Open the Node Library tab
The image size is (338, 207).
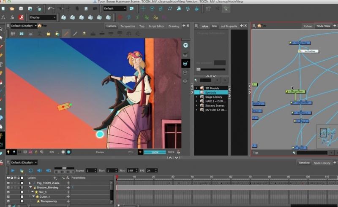(322, 163)
